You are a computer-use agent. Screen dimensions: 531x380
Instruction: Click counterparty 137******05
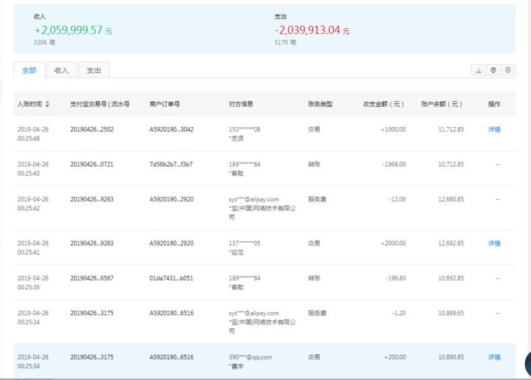click(244, 243)
